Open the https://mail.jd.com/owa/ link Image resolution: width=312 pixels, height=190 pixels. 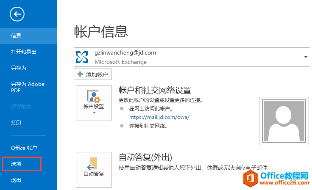tap(159, 117)
